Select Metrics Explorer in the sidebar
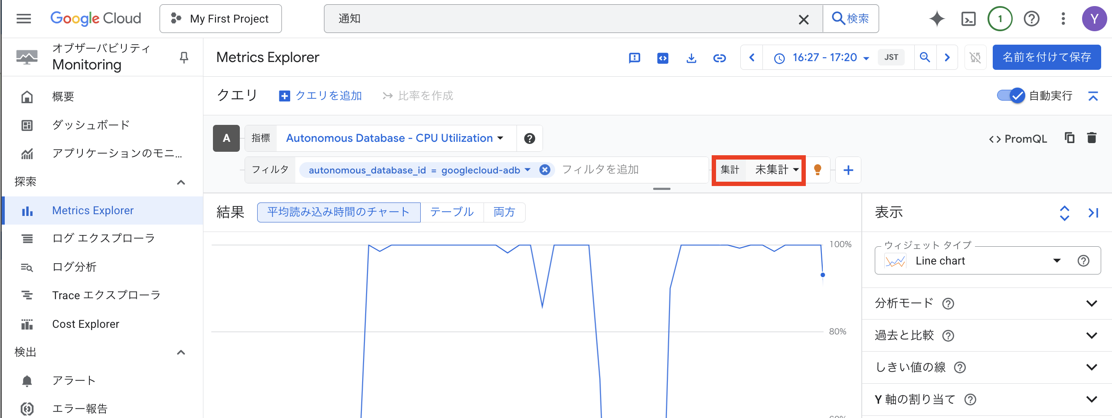Screen dimensions: 1112x418 [x=93, y=210]
